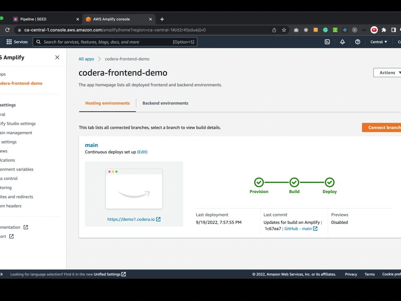This screenshot has width=401, height=301.
Task: Switch to the Pipeline | SEED tab
Action: (46, 19)
